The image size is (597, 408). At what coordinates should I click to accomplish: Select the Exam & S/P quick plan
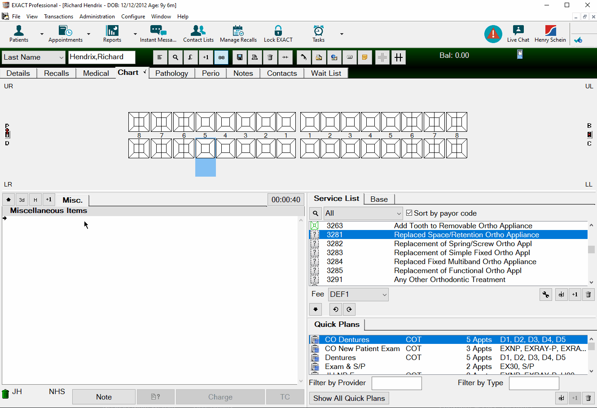coord(448,366)
